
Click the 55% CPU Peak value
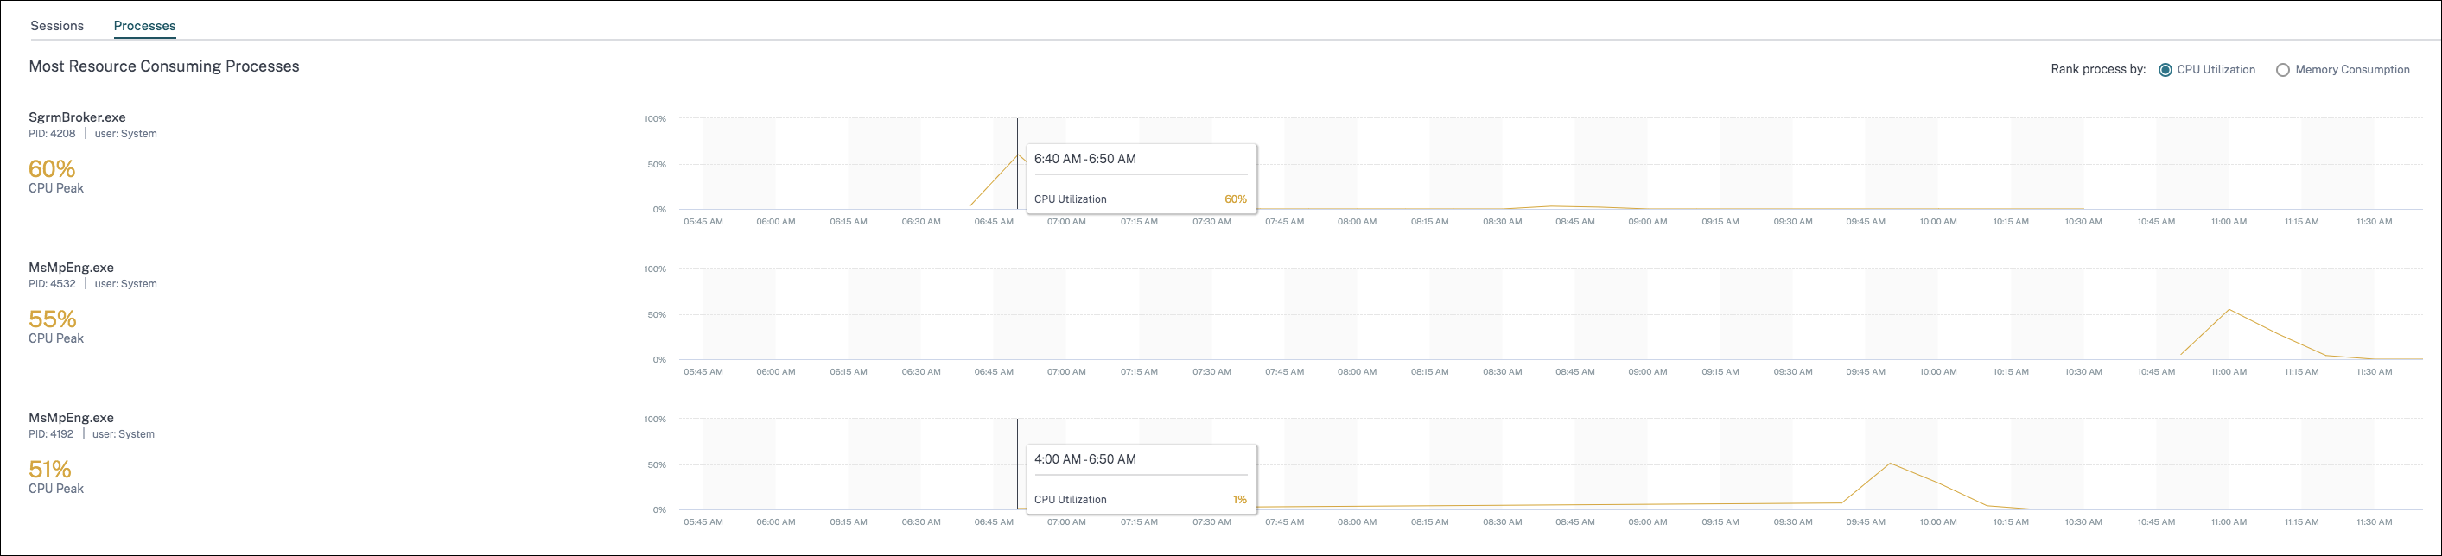pyautogui.click(x=52, y=319)
